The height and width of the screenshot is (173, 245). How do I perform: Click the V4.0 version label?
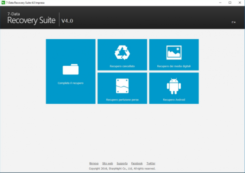[67, 21]
